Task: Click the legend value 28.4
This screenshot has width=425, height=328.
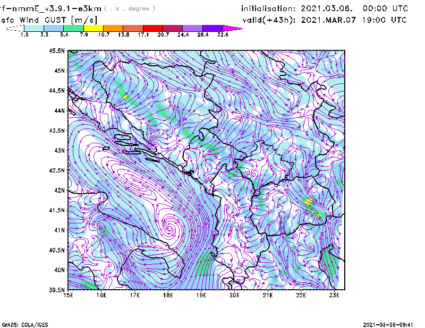Action: (203, 34)
